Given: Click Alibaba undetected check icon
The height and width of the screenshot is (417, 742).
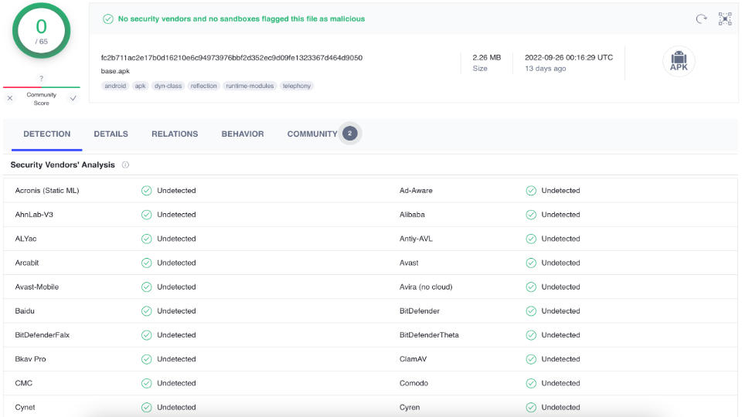Looking at the screenshot, I should coord(531,215).
